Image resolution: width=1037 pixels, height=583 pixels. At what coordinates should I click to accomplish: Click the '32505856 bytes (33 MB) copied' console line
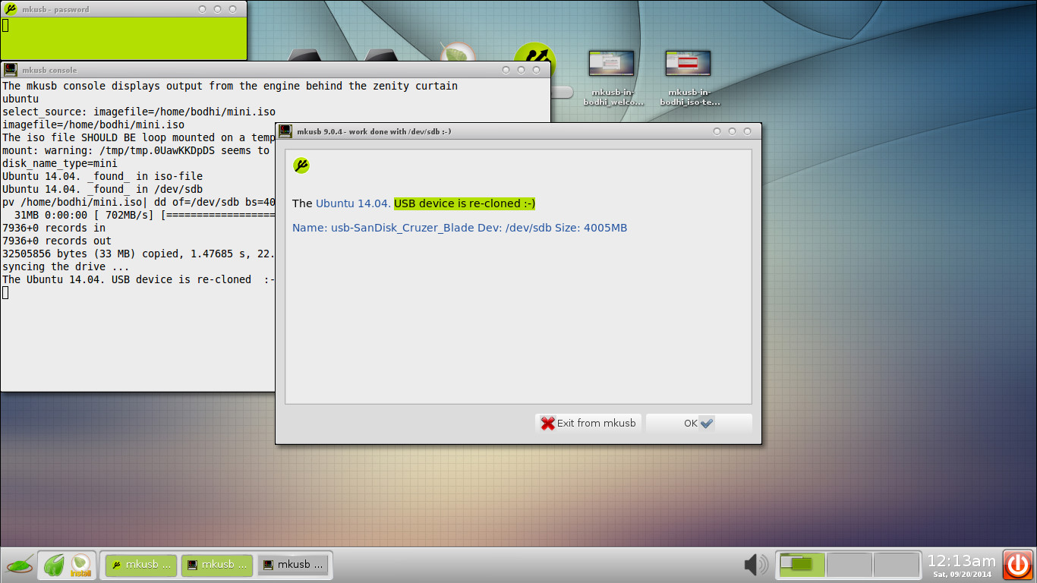pyautogui.click(x=138, y=254)
